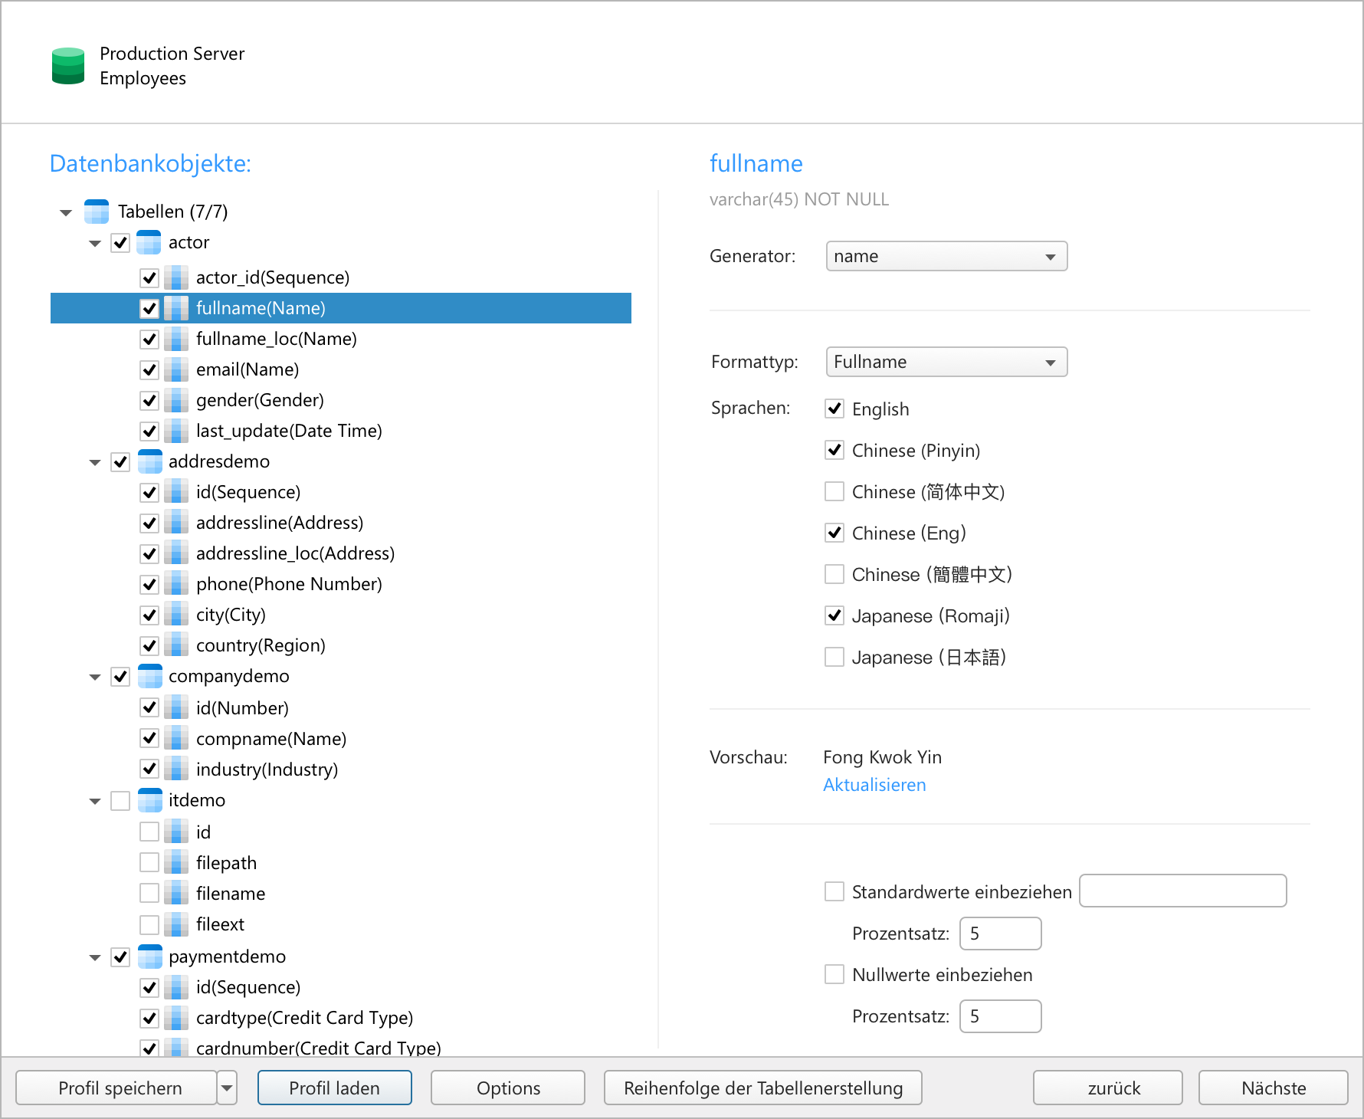Proceed with the Nächste button
Image resolution: width=1364 pixels, height=1119 pixels.
(x=1274, y=1088)
